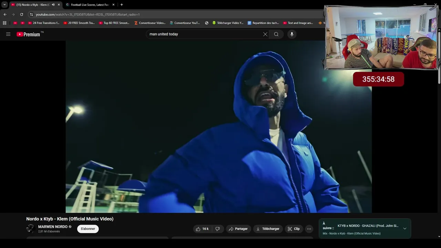Click the video player to pause
Viewport: 441px width, 248px height.
coord(218,127)
